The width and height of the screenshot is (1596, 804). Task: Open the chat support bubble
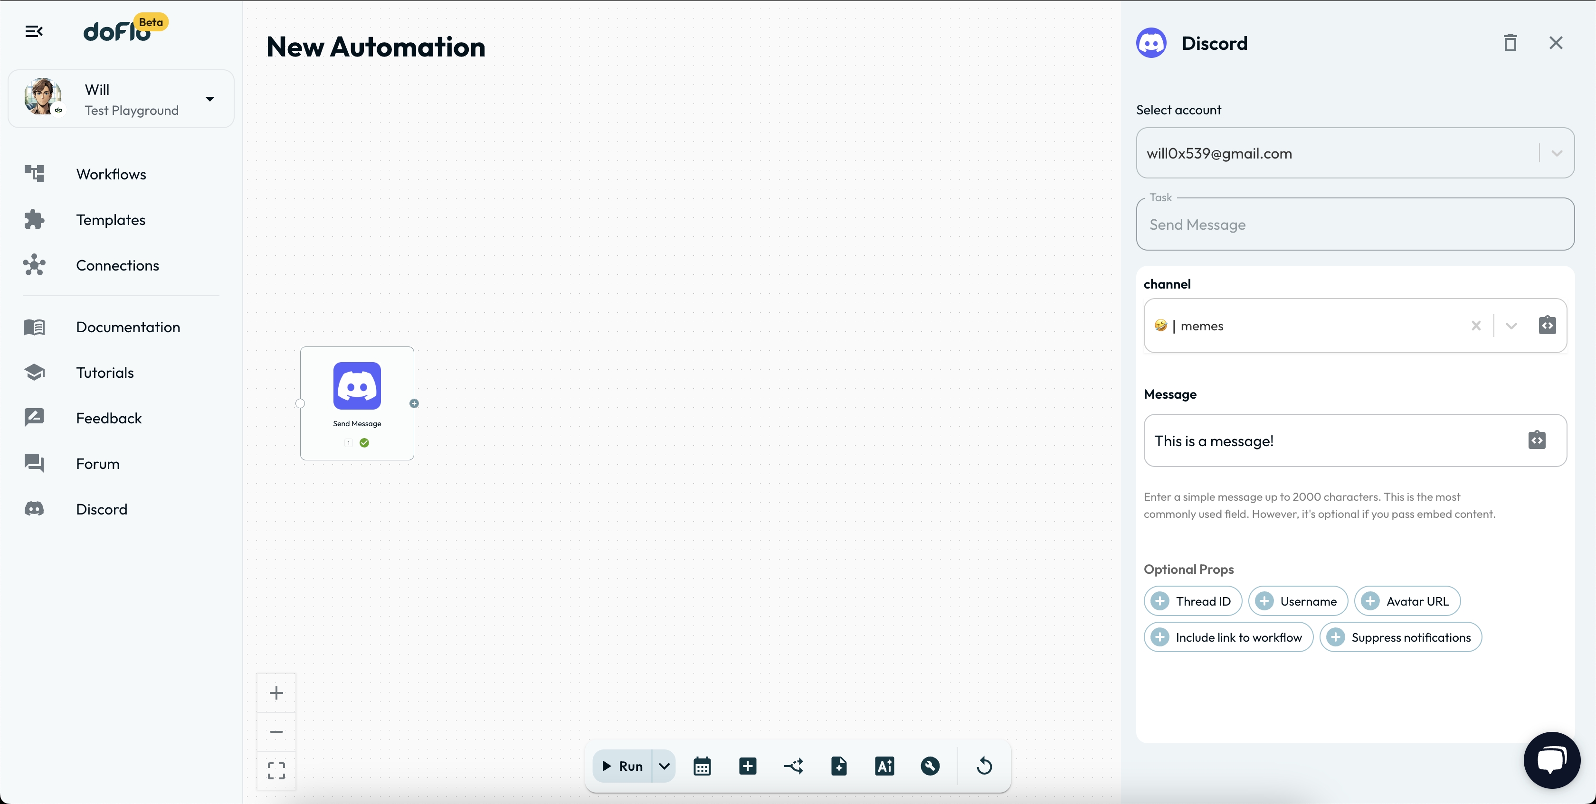[x=1551, y=759]
